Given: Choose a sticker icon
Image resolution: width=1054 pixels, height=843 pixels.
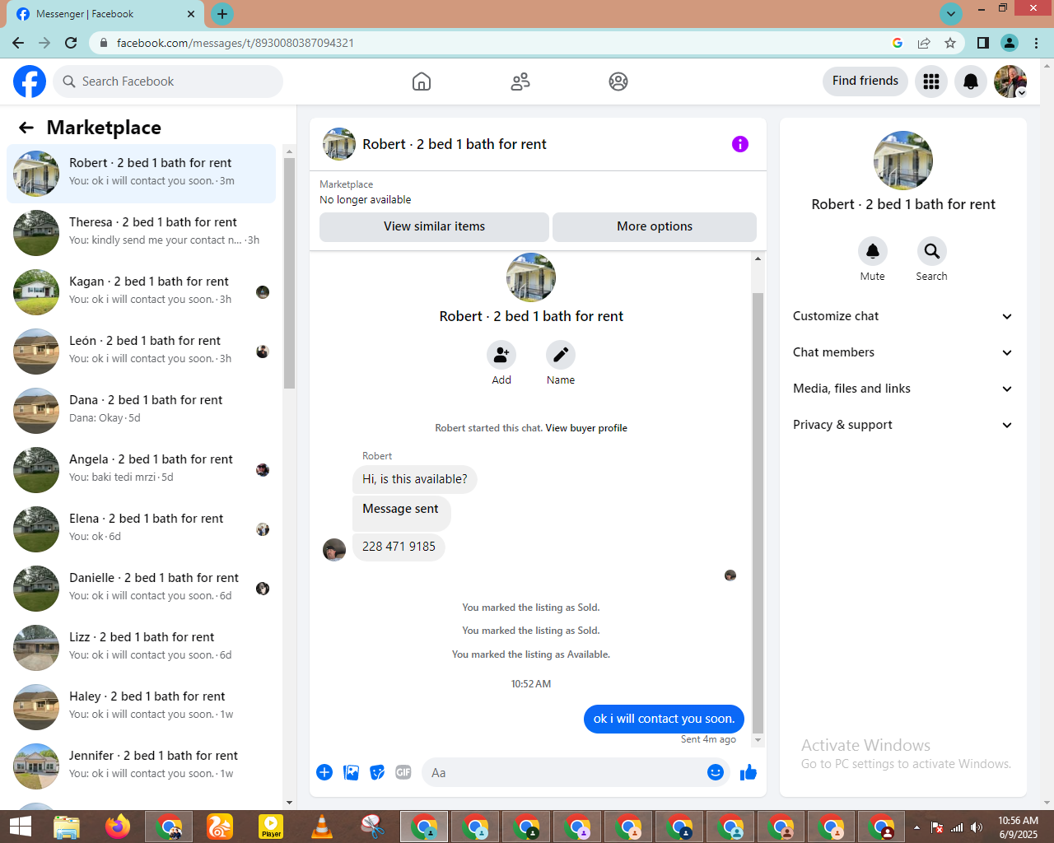Looking at the screenshot, I should pyautogui.click(x=377, y=772).
